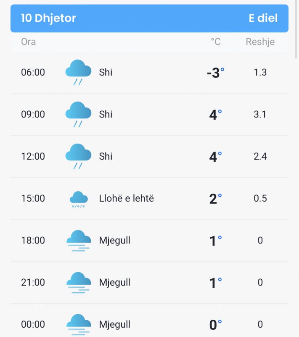Select the 10 Dhjetor date header
This screenshot has width=299, height=337.
pyautogui.click(x=48, y=18)
